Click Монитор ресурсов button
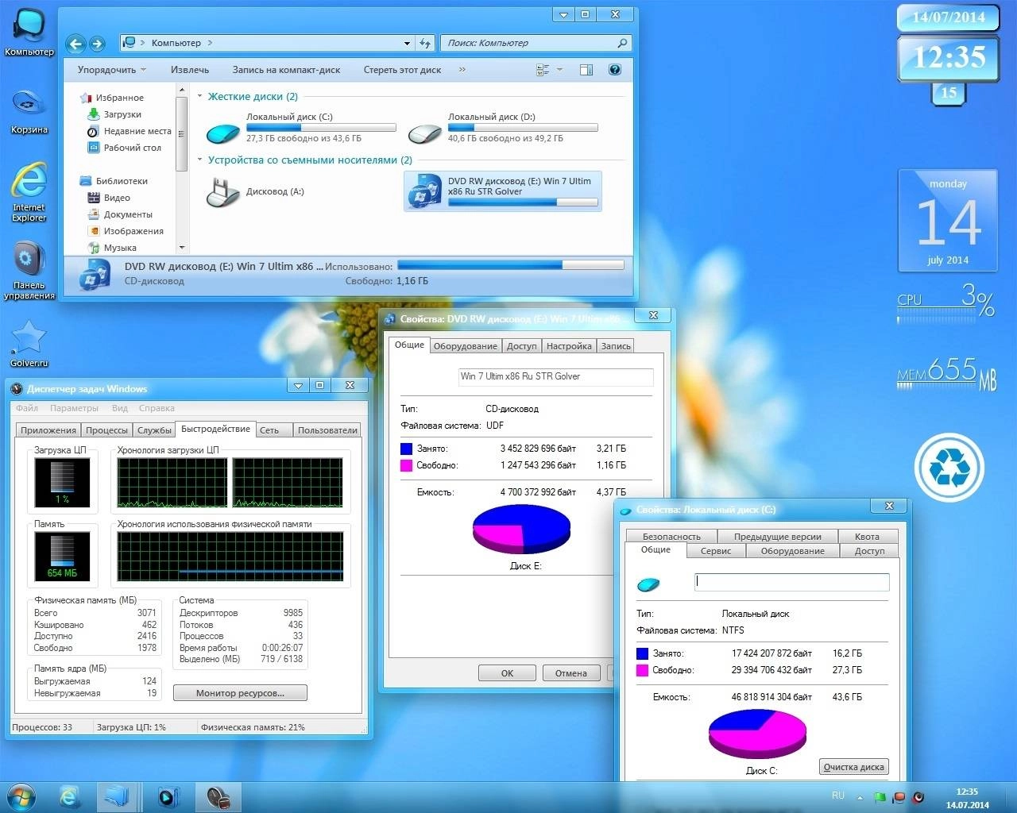This screenshot has height=813, width=1017. coord(240,693)
